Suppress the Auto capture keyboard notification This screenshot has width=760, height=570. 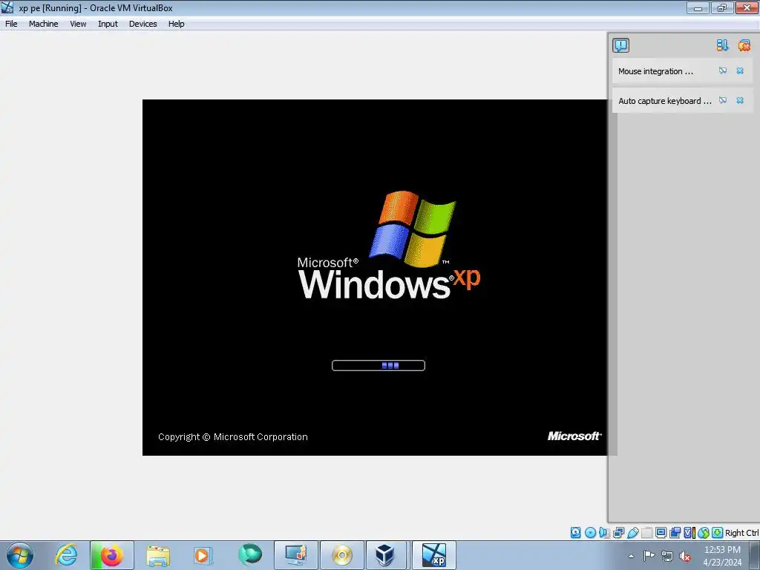723,100
